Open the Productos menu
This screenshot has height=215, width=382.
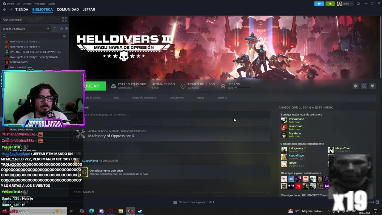(40, 4)
